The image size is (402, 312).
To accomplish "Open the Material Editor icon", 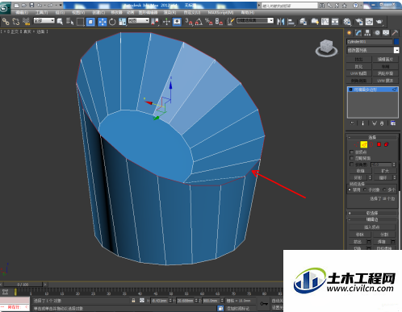I will point(347,22).
